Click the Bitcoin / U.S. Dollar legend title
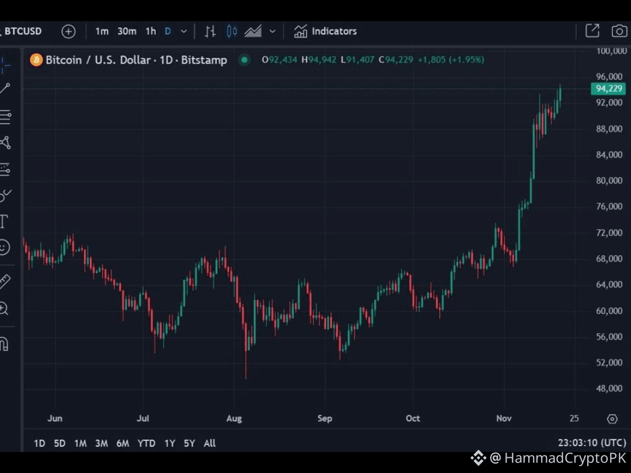631x473 pixels. (x=136, y=60)
